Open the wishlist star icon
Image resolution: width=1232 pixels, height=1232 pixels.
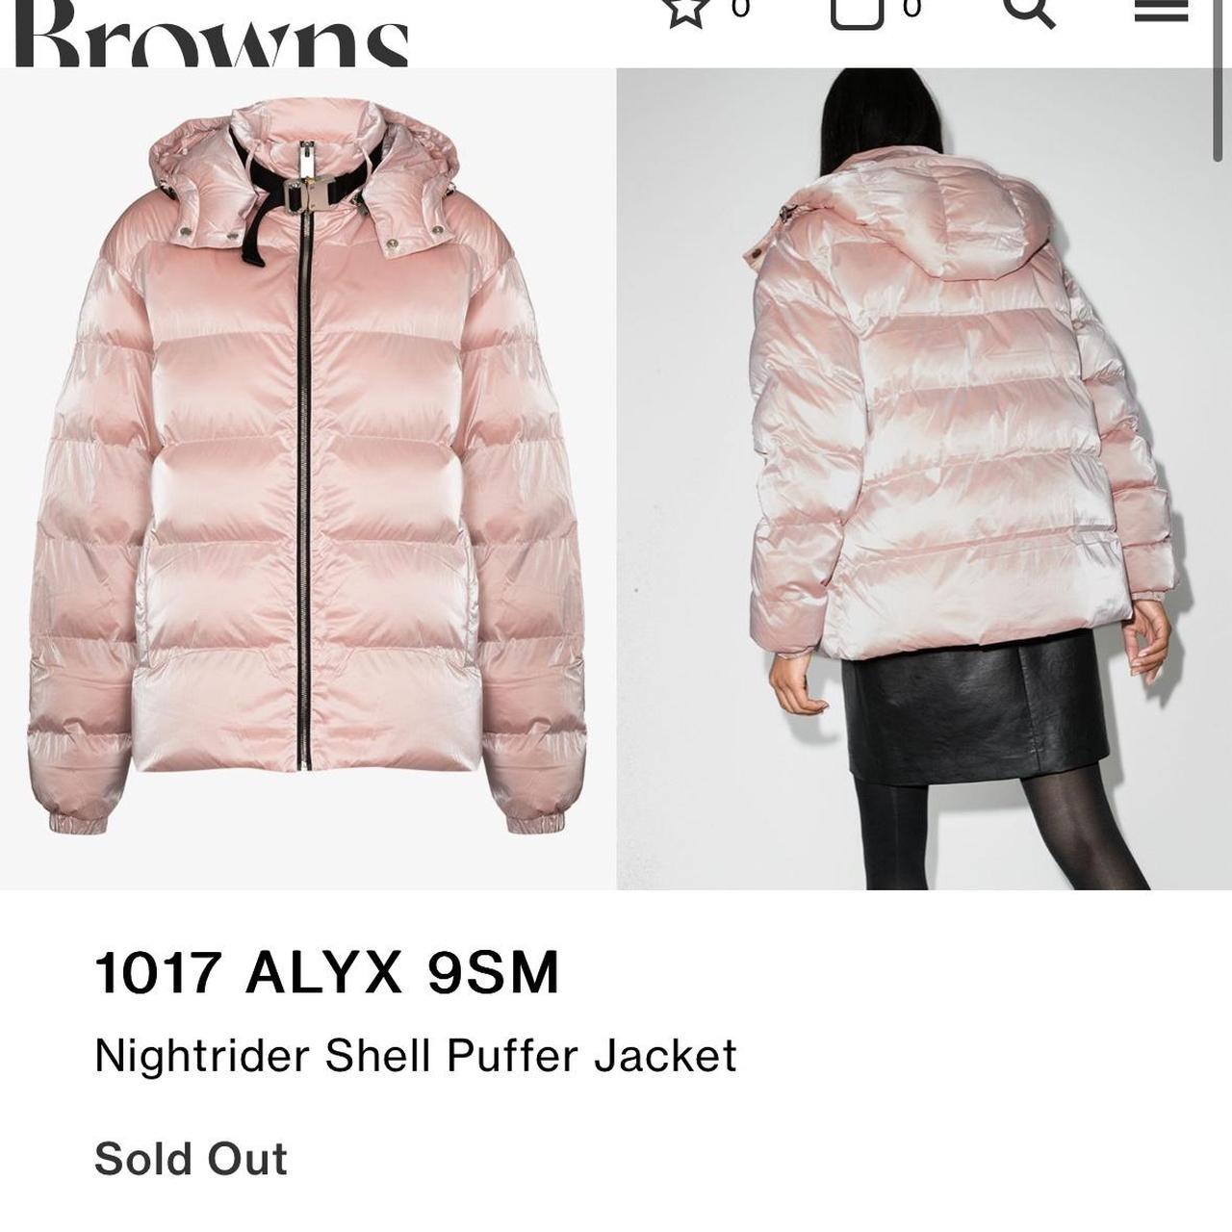(x=685, y=12)
